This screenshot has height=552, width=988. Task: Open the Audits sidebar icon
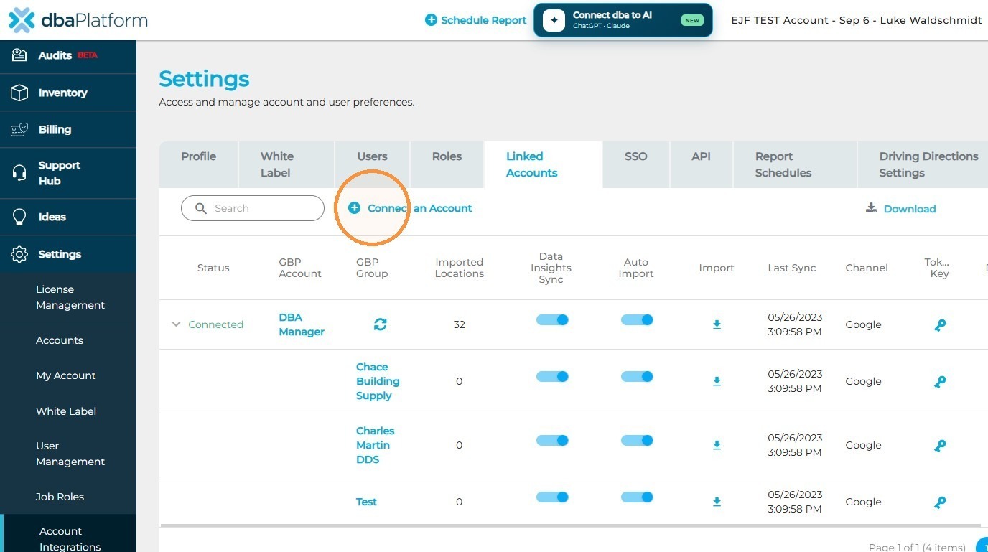tap(19, 55)
